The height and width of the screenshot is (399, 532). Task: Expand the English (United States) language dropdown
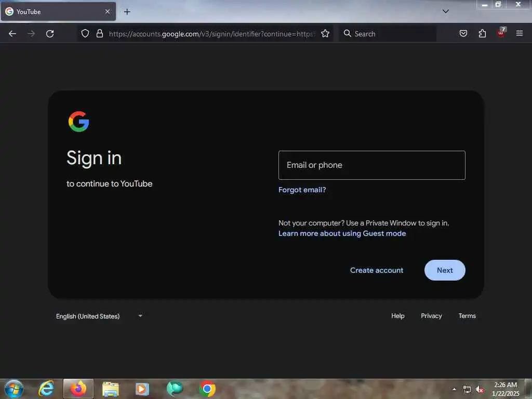click(99, 316)
